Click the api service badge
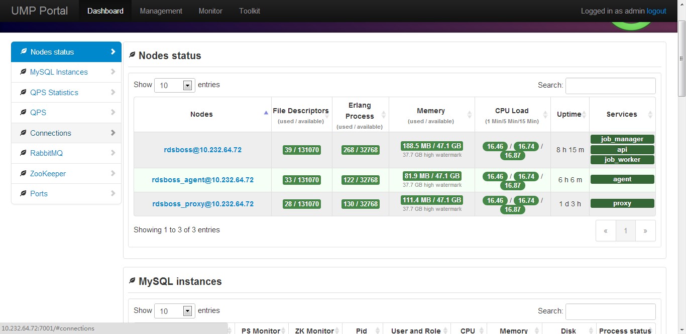This screenshot has width=686, height=334. (x=622, y=149)
